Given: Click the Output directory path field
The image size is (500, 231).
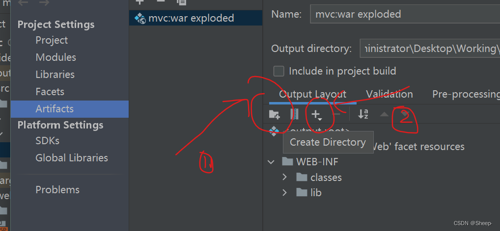Looking at the screenshot, I should click(430, 49).
